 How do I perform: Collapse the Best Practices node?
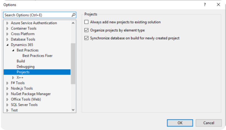pos(13,50)
